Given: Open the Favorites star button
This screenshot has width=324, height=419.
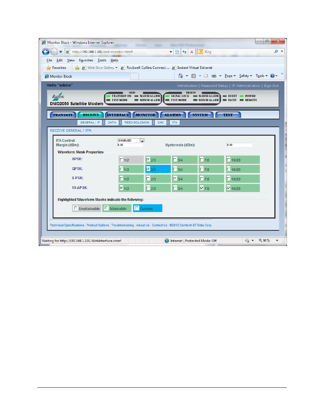Looking at the screenshot, I should tap(56, 68).
